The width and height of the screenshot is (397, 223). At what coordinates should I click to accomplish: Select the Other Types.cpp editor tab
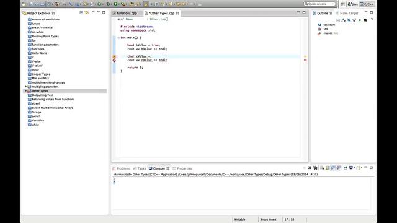pyautogui.click(x=161, y=13)
